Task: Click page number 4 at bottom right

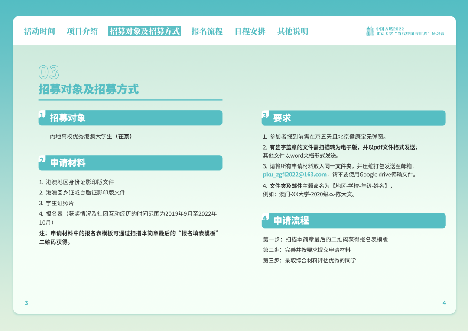Action: (x=444, y=303)
